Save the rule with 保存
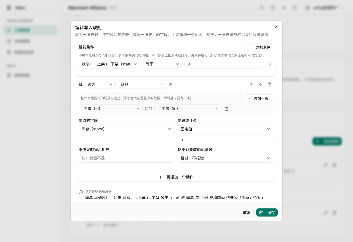 (267, 213)
